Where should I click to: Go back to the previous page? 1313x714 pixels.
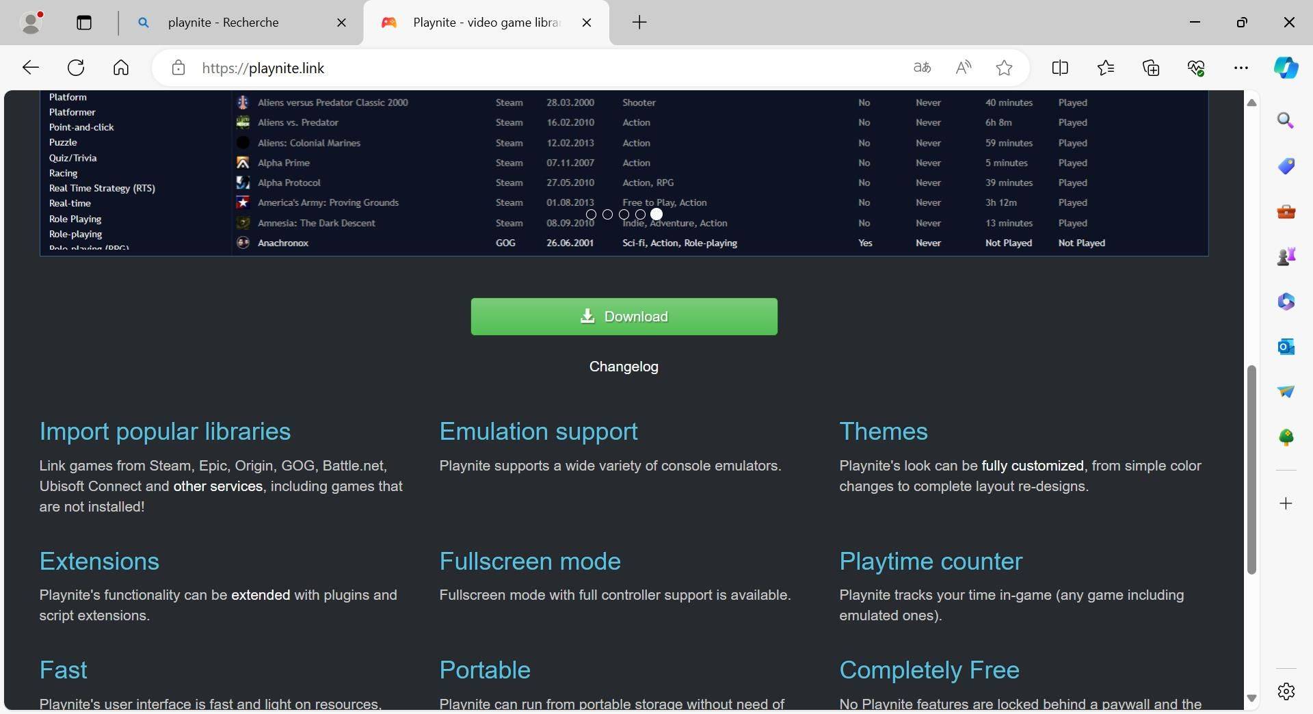pos(31,68)
